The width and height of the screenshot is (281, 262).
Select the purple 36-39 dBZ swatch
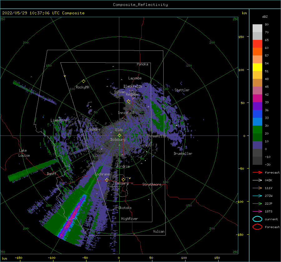pos(257,106)
